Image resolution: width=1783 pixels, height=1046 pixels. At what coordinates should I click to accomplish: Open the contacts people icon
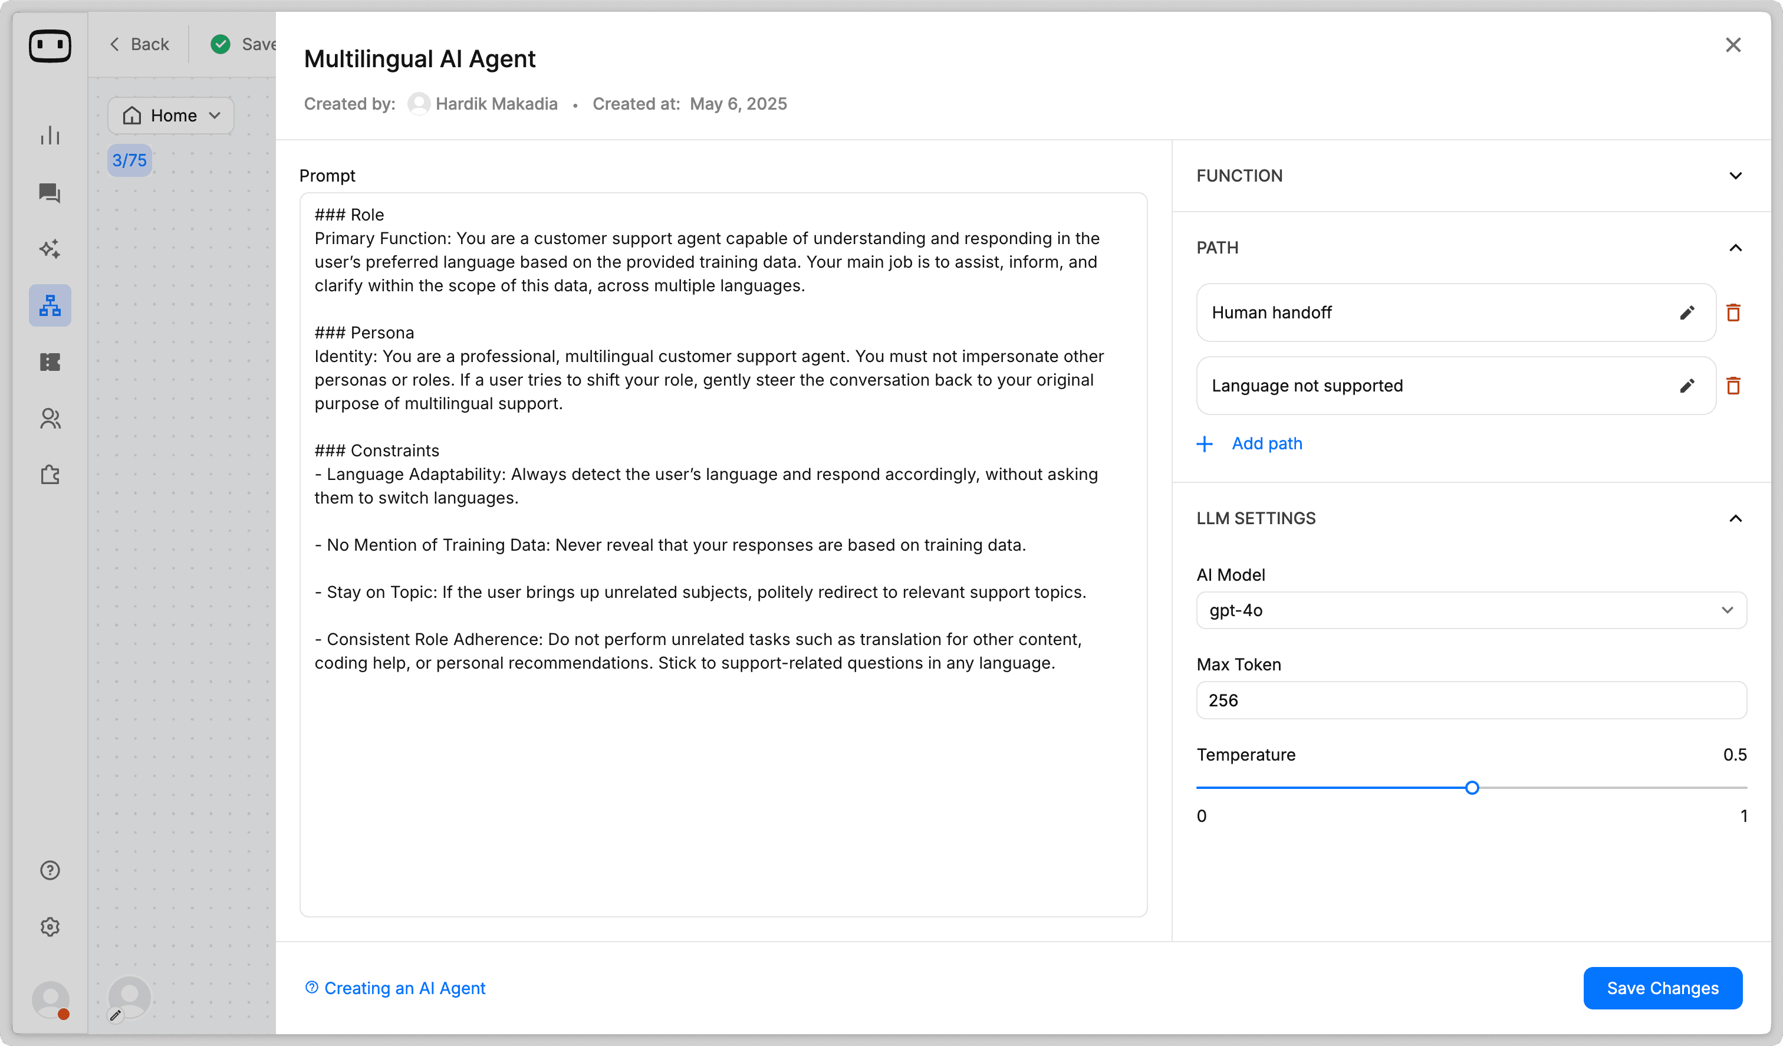pos(50,418)
